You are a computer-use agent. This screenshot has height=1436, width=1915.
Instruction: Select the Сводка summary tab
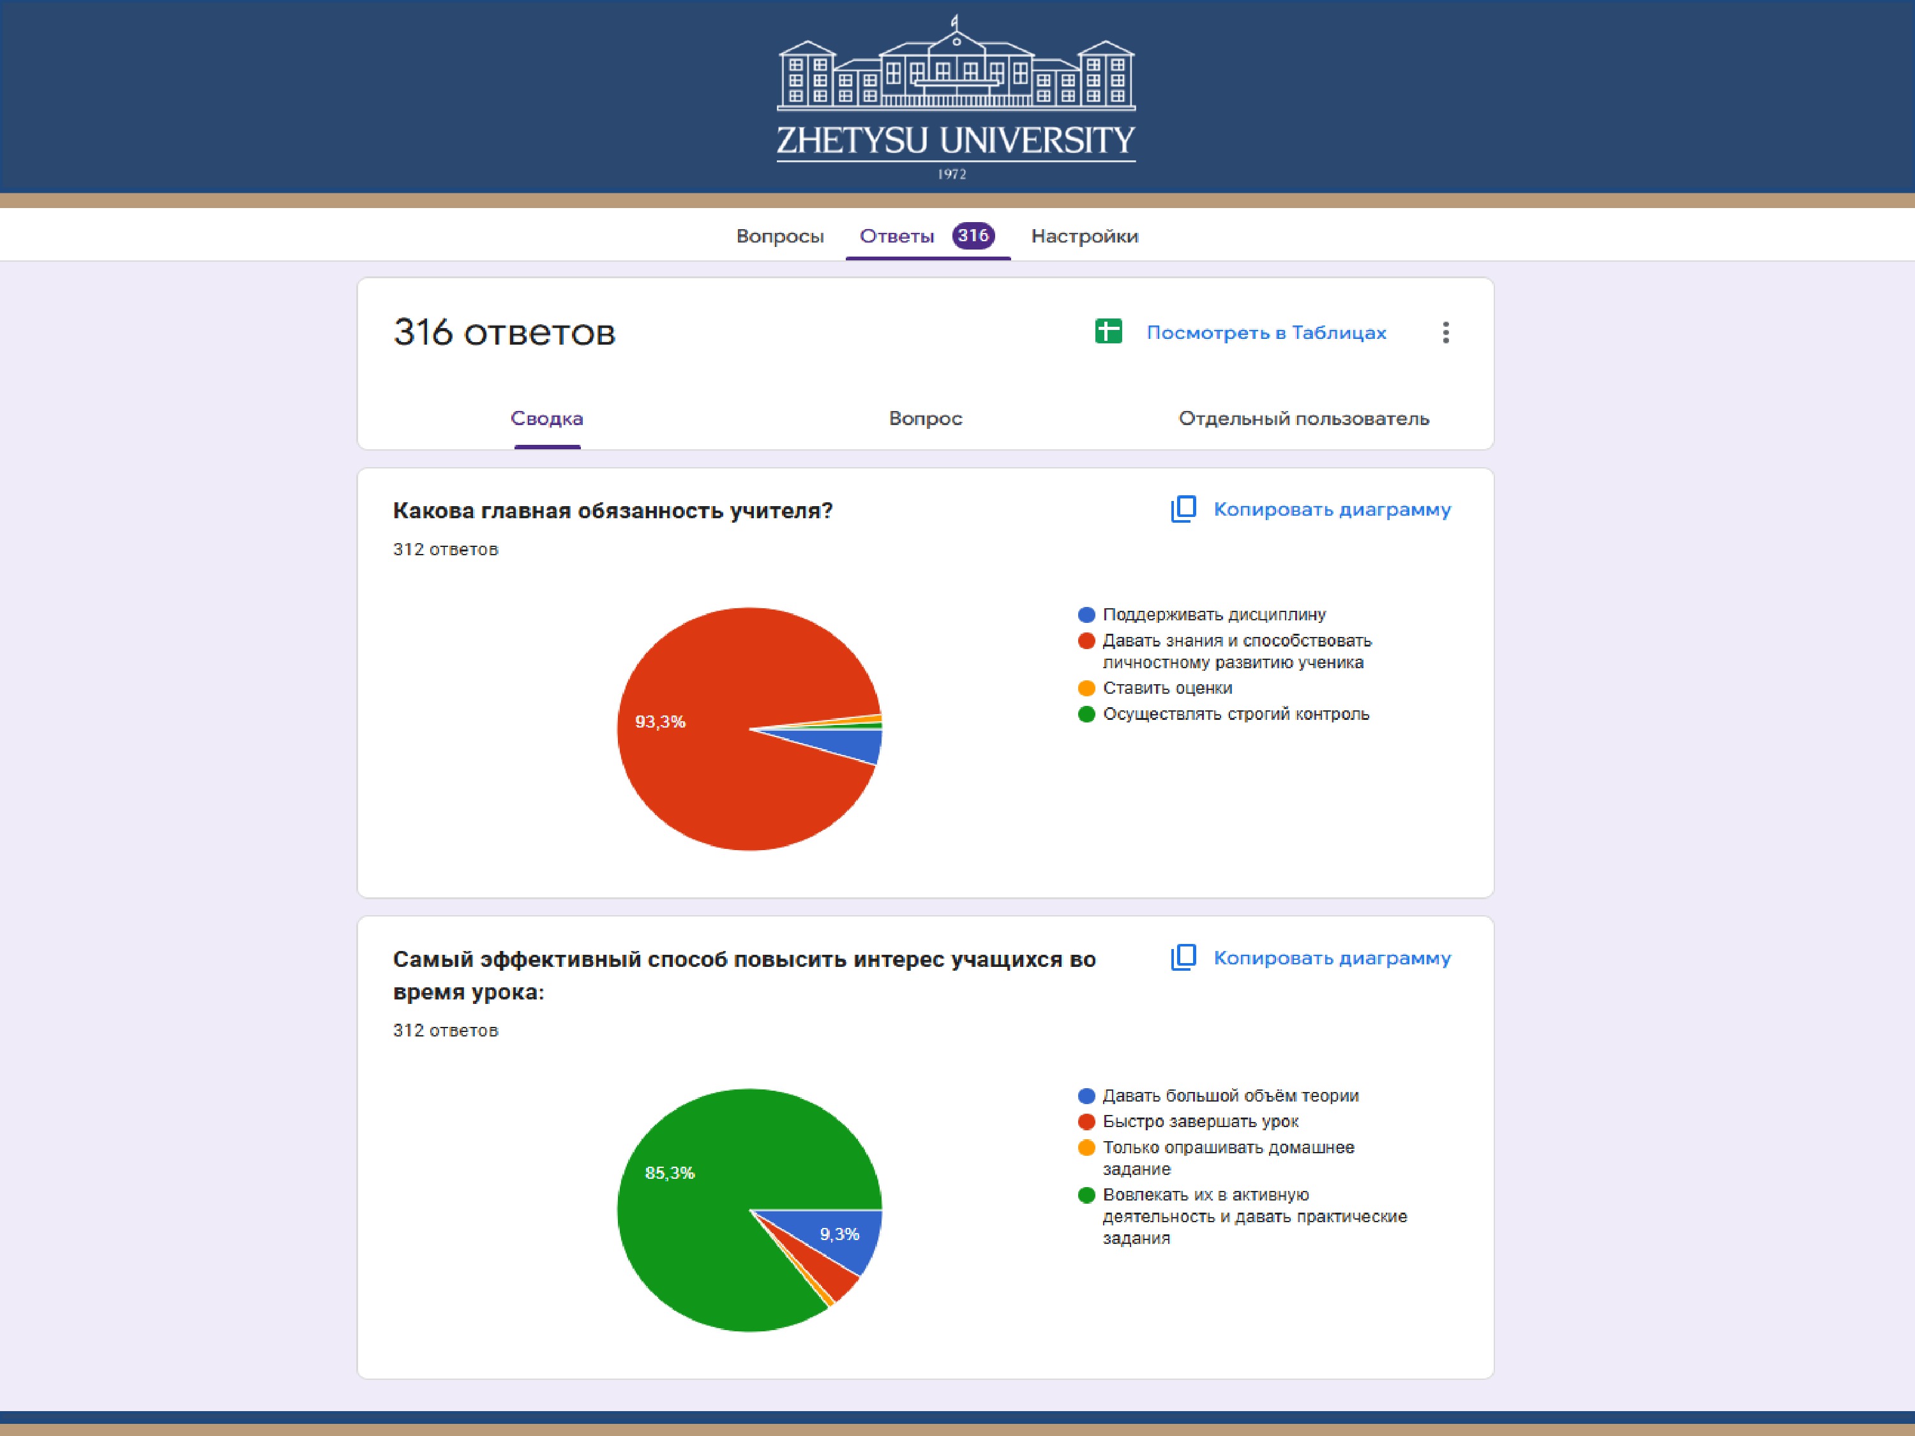click(546, 419)
